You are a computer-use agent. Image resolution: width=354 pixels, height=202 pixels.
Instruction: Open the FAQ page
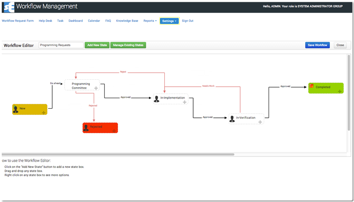pyautogui.click(x=108, y=21)
